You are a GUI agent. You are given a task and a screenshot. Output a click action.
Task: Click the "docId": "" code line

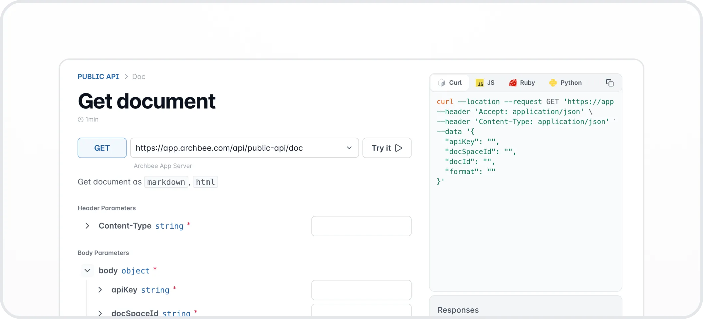pos(470,161)
